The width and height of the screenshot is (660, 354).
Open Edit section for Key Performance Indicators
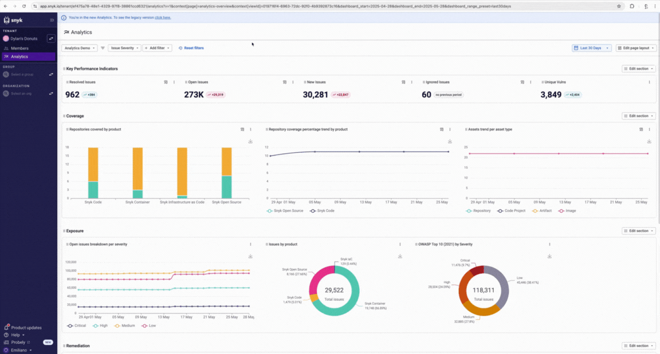click(639, 69)
